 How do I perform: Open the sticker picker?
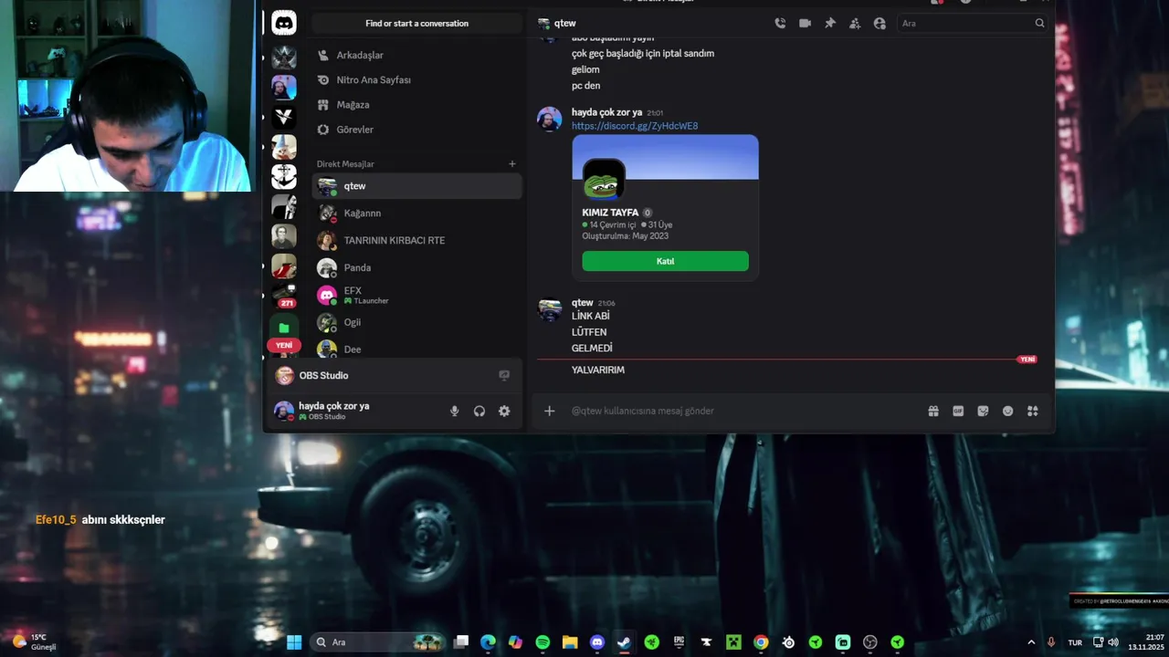[983, 411]
